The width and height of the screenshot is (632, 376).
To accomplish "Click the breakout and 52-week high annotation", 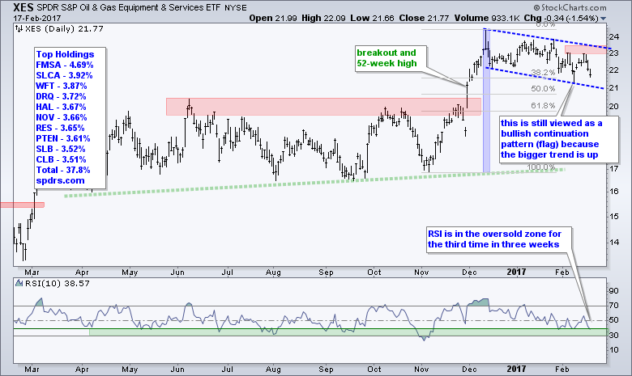I will [391, 59].
